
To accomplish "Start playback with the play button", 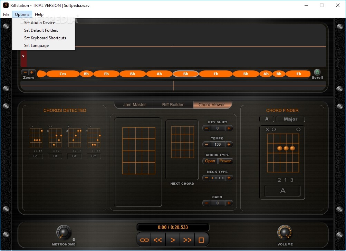I will click(x=173, y=240).
